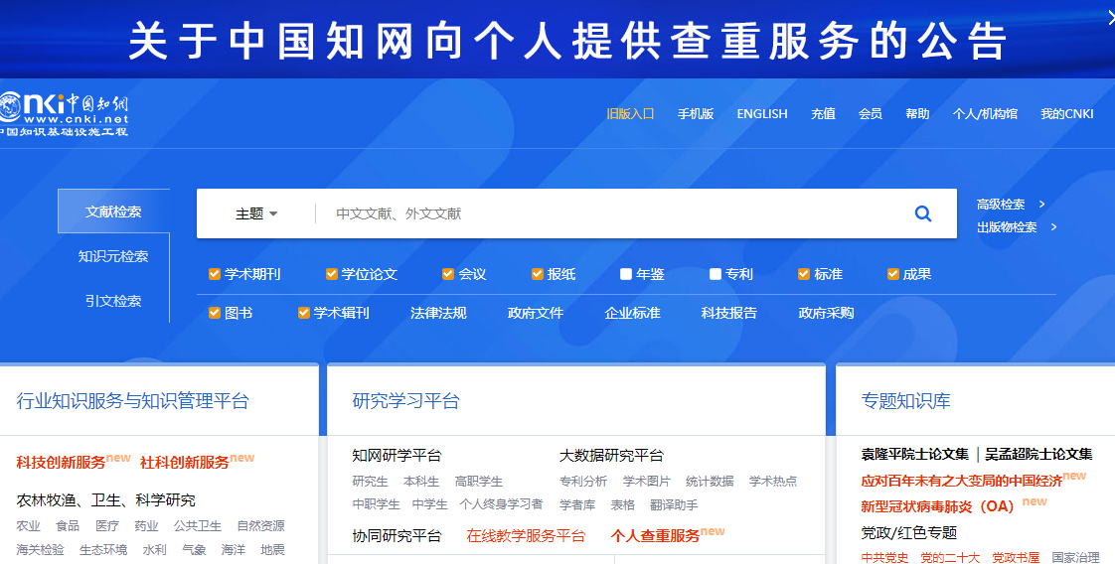The height and width of the screenshot is (564, 1115).
Task: Open the top announcement banner about 查重服务
Action: [557, 39]
